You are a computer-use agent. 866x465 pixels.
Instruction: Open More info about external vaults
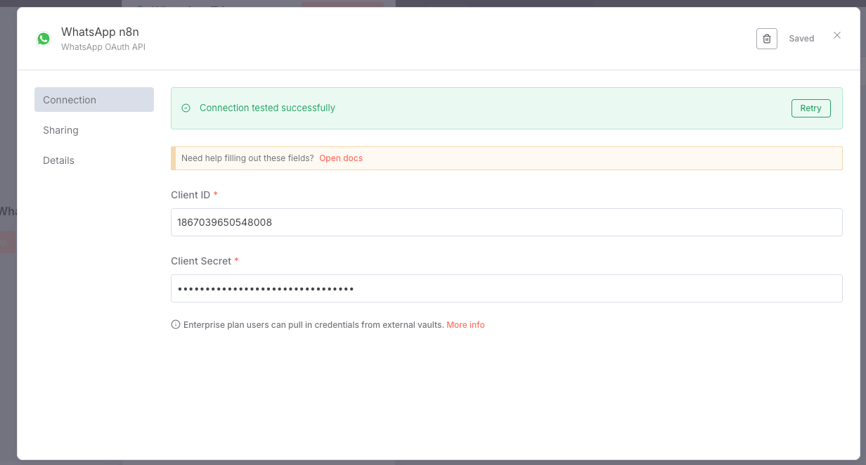tap(465, 325)
